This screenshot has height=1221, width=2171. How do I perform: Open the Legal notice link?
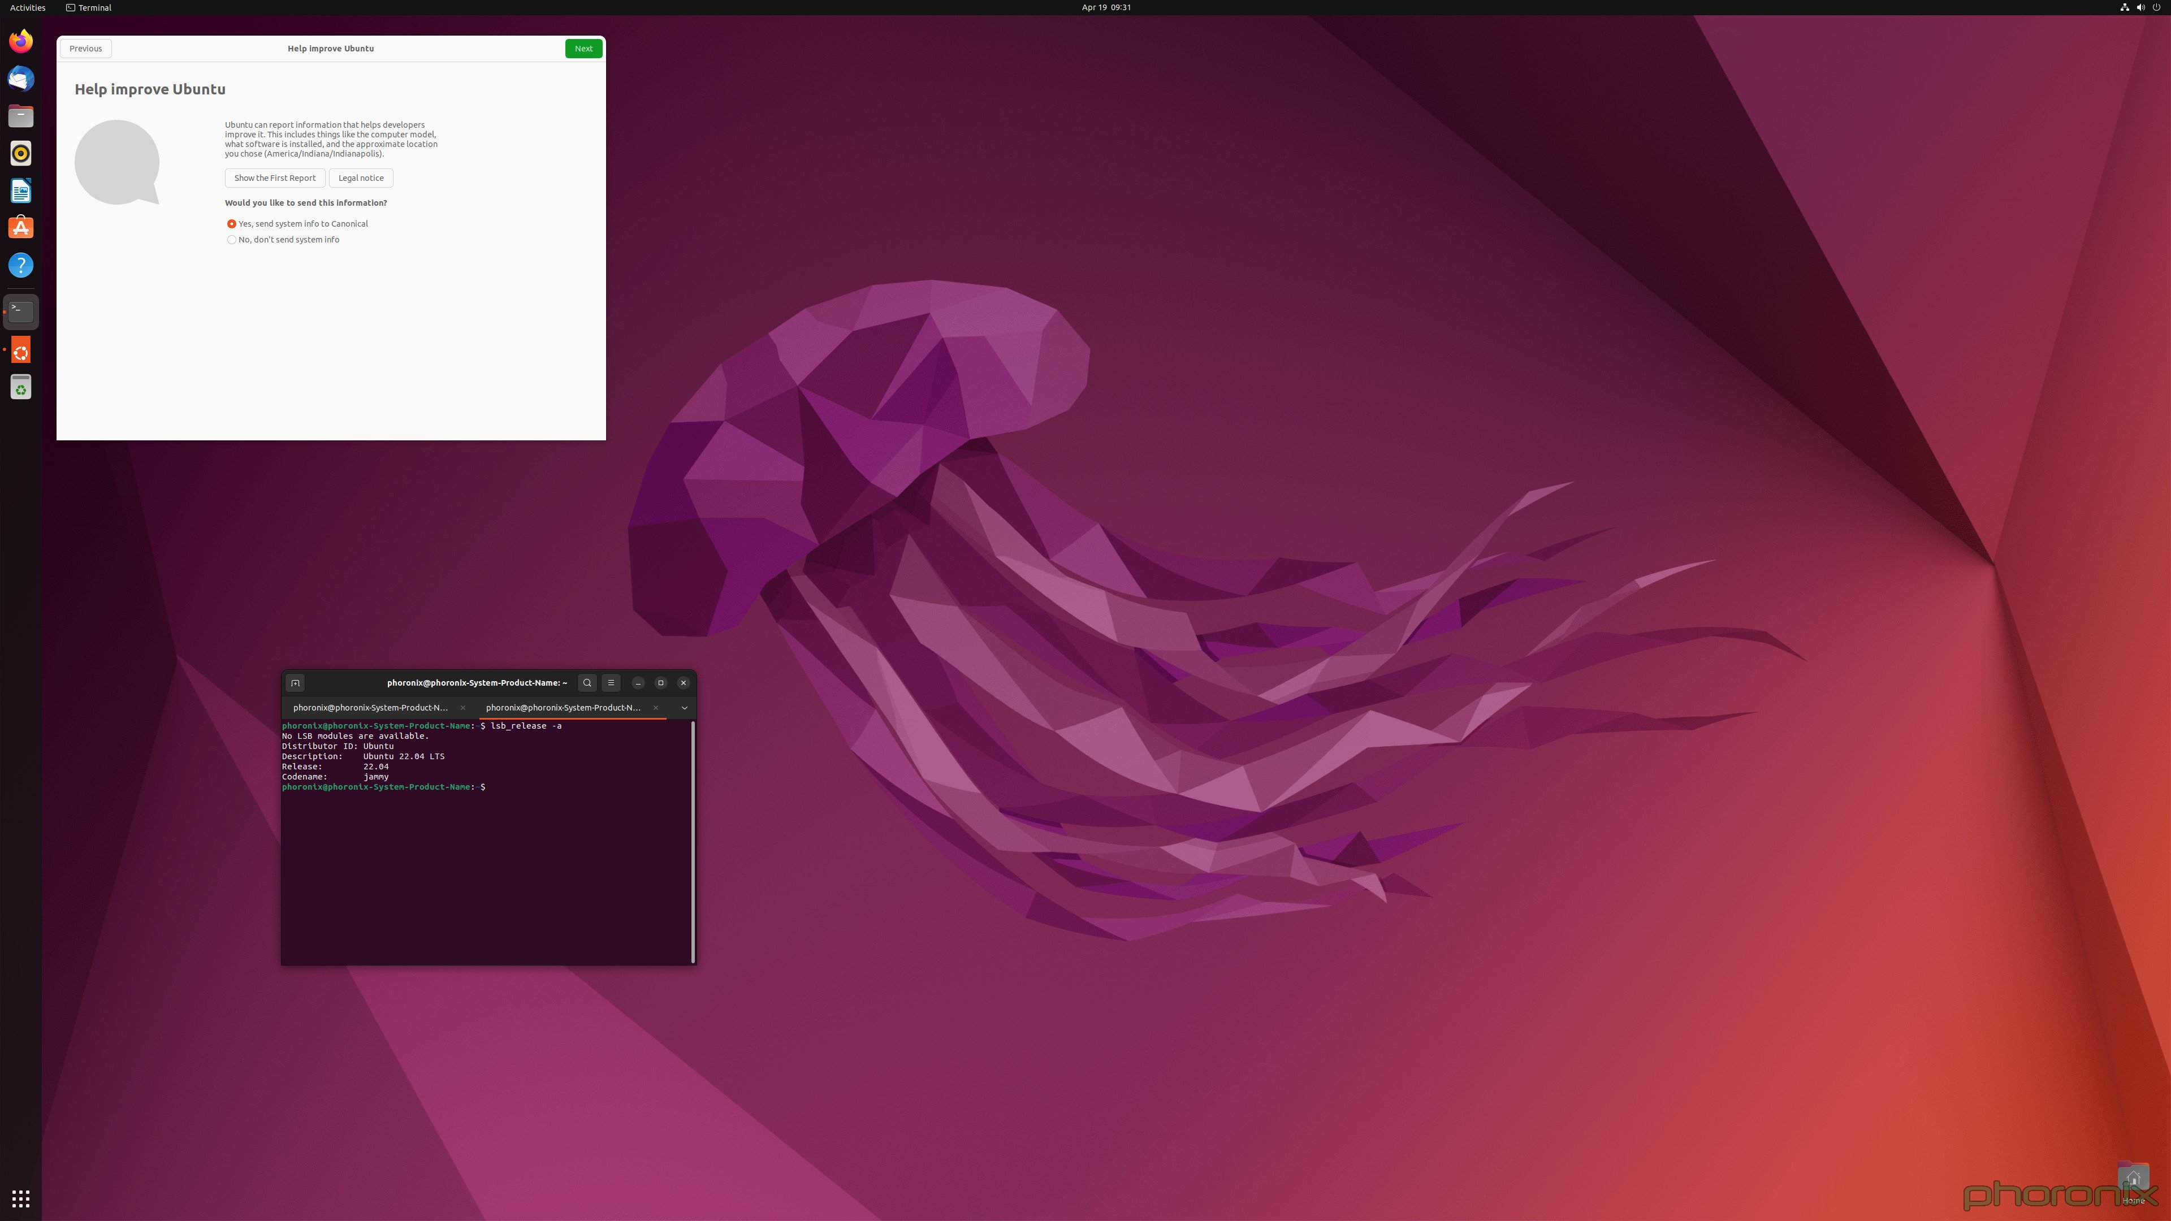pyautogui.click(x=361, y=177)
